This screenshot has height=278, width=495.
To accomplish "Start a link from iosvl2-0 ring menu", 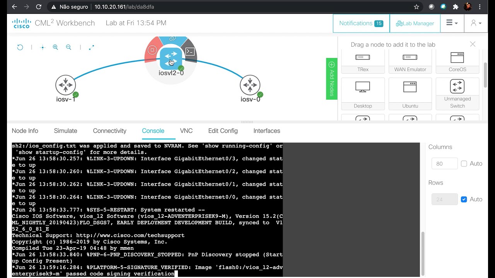I will pyautogui.click(x=172, y=39).
